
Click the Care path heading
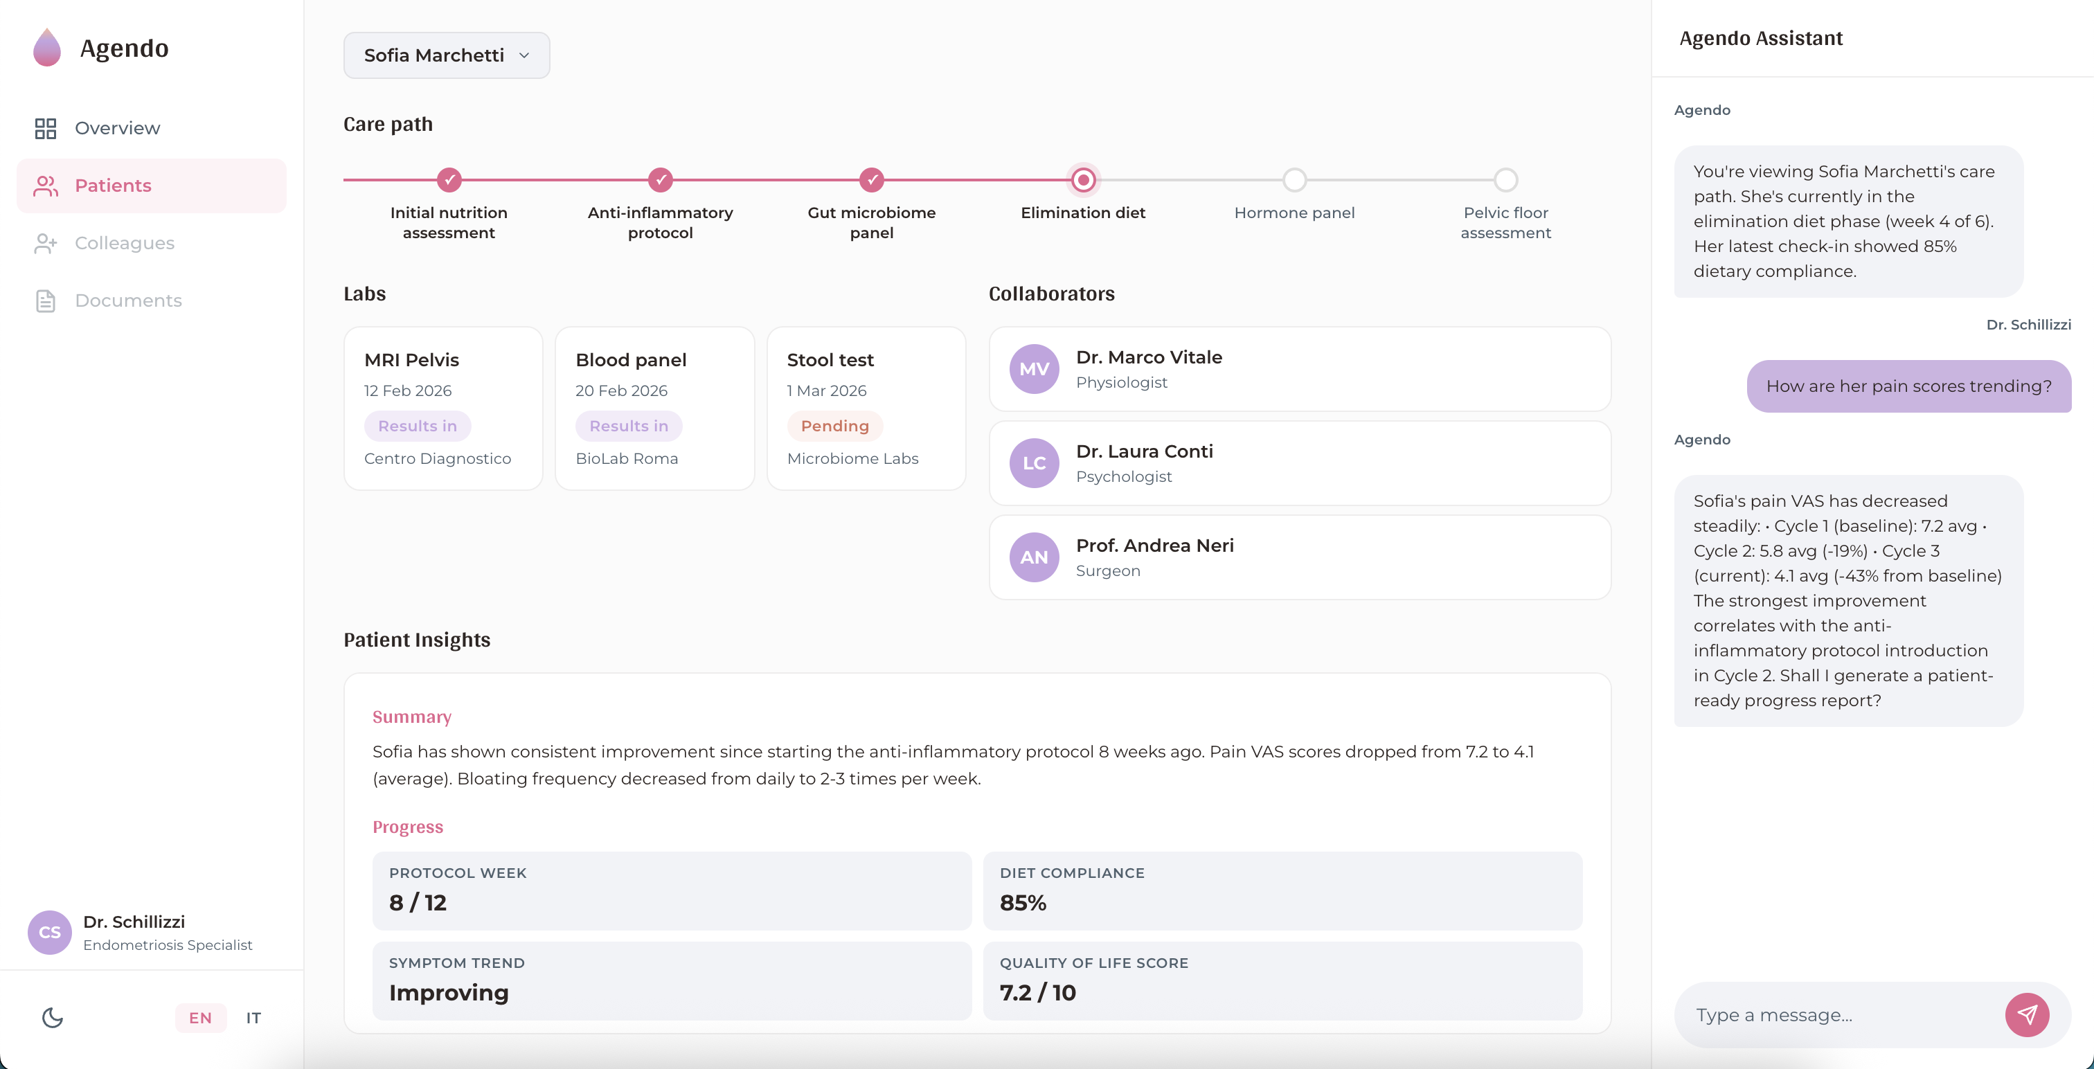coord(388,125)
